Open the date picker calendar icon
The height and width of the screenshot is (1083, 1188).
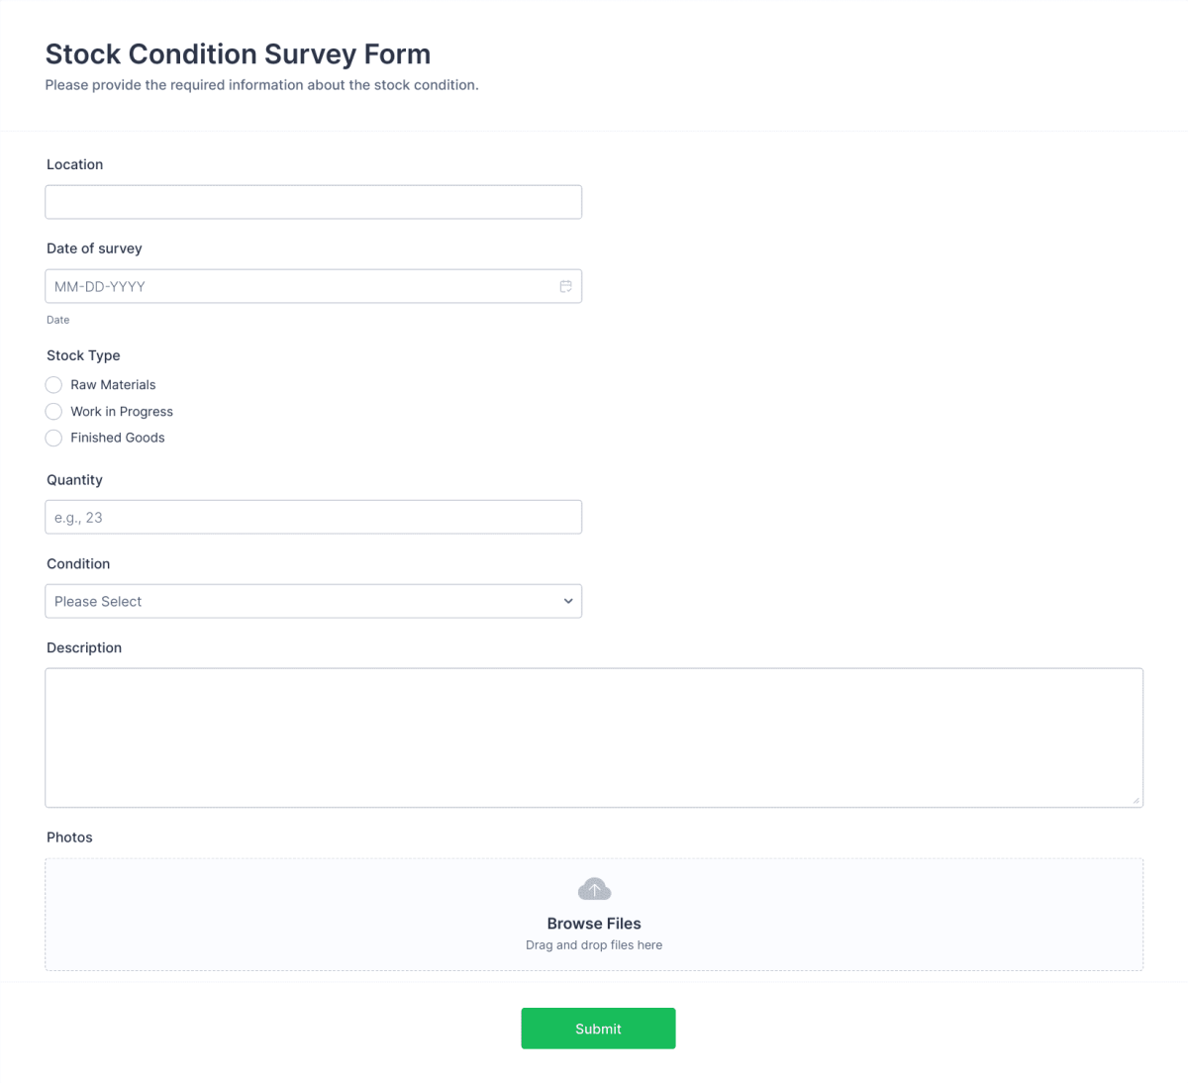tap(565, 286)
